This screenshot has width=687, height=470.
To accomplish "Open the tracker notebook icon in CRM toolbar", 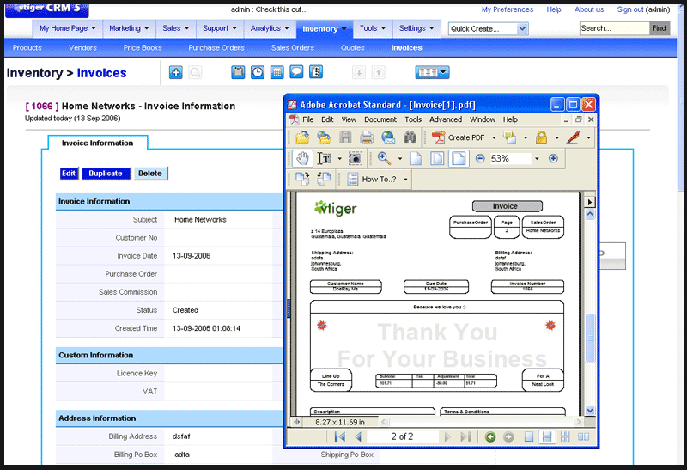I will [x=316, y=72].
